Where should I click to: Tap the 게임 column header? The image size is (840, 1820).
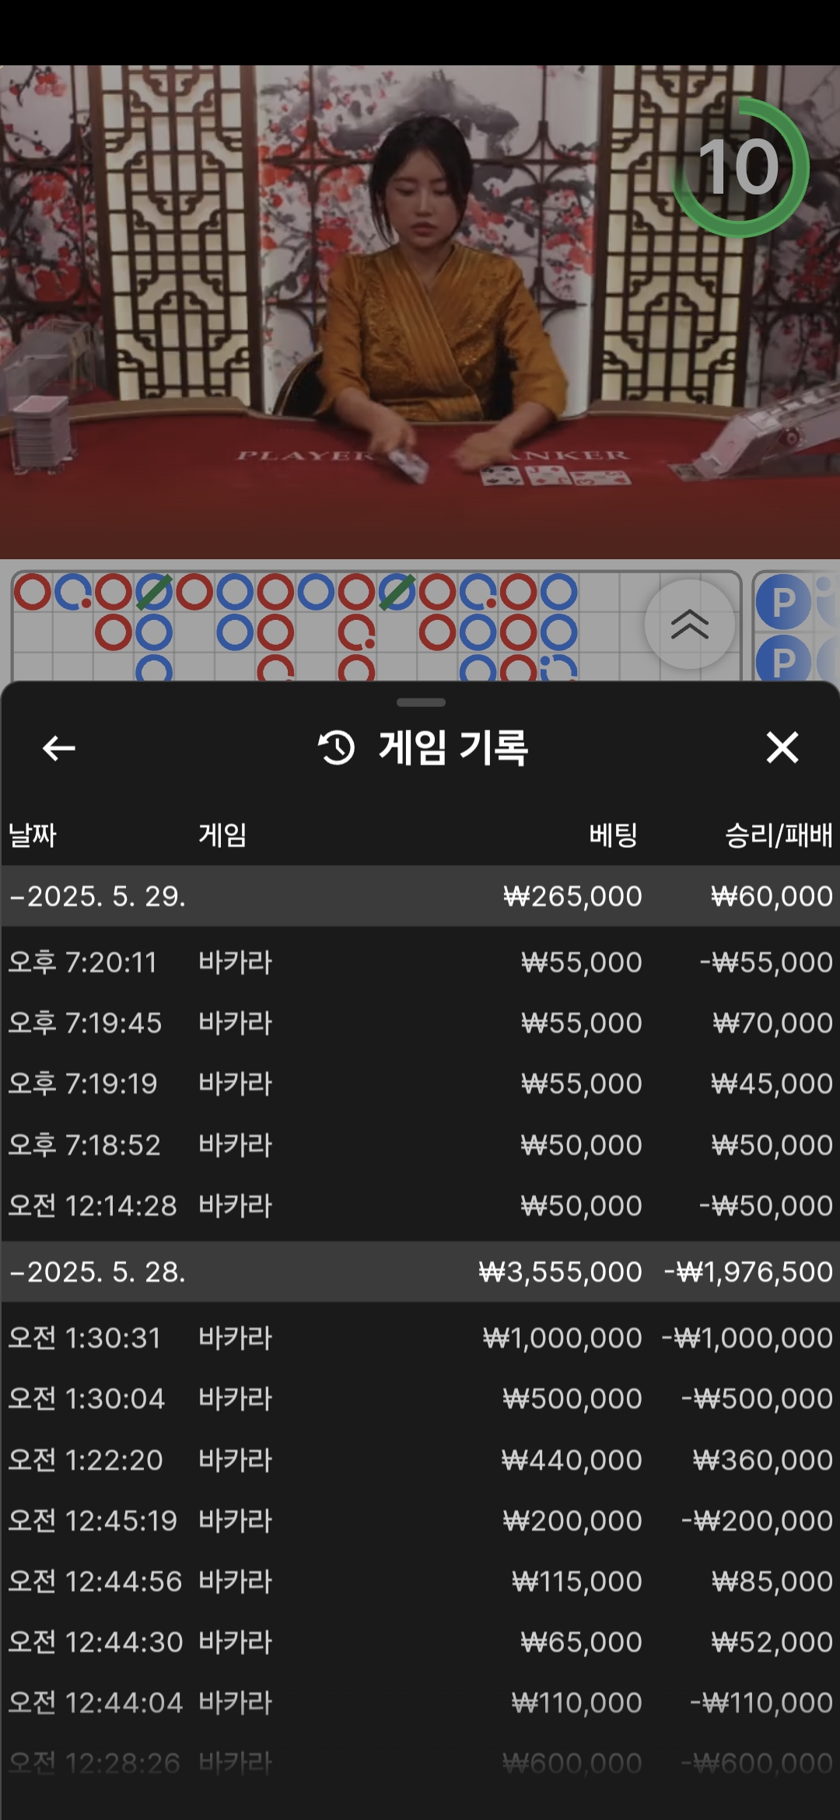(222, 835)
